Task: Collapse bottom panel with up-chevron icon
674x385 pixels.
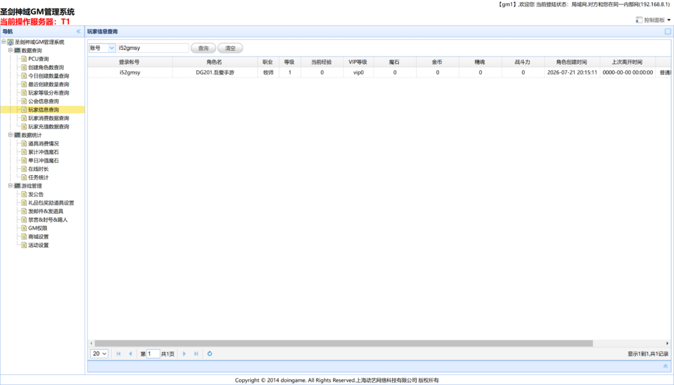Action: tap(665, 366)
